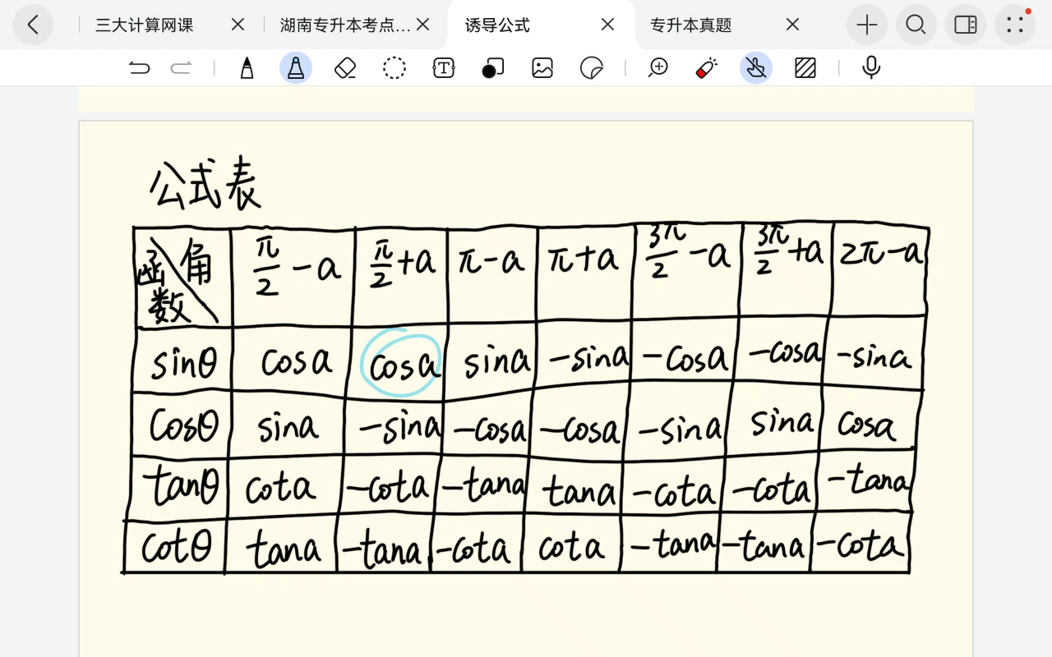This screenshot has width=1052, height=657.
Task: Click the handwritten title 公式表
Action: coord(205,182)
